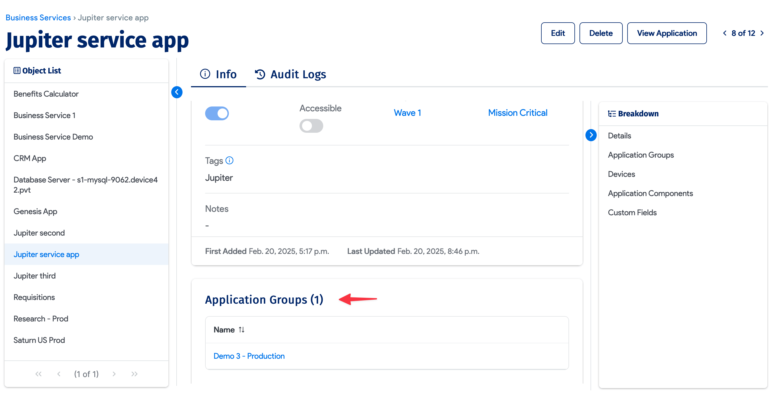Click the Mission Critical label

pos(518,112)
